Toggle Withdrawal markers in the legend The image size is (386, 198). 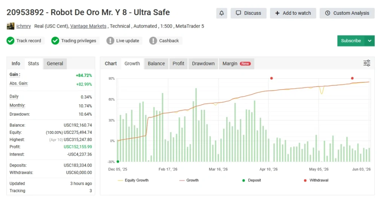[316, 180]
